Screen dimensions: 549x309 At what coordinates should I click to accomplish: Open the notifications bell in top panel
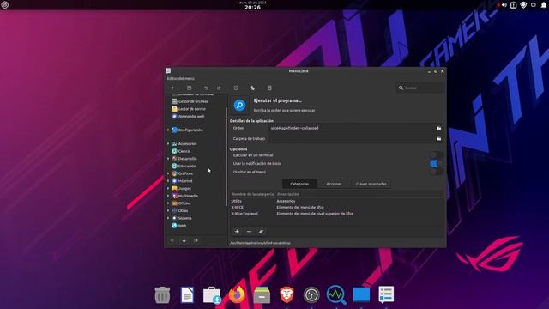[544, 5]
